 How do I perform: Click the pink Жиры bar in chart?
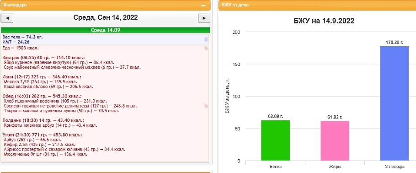click(335, 141)
